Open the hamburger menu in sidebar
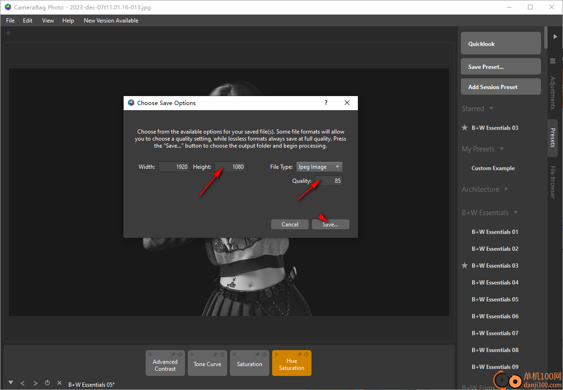The width and height of the screenshot is (563, 390). (x=553, y=61)
